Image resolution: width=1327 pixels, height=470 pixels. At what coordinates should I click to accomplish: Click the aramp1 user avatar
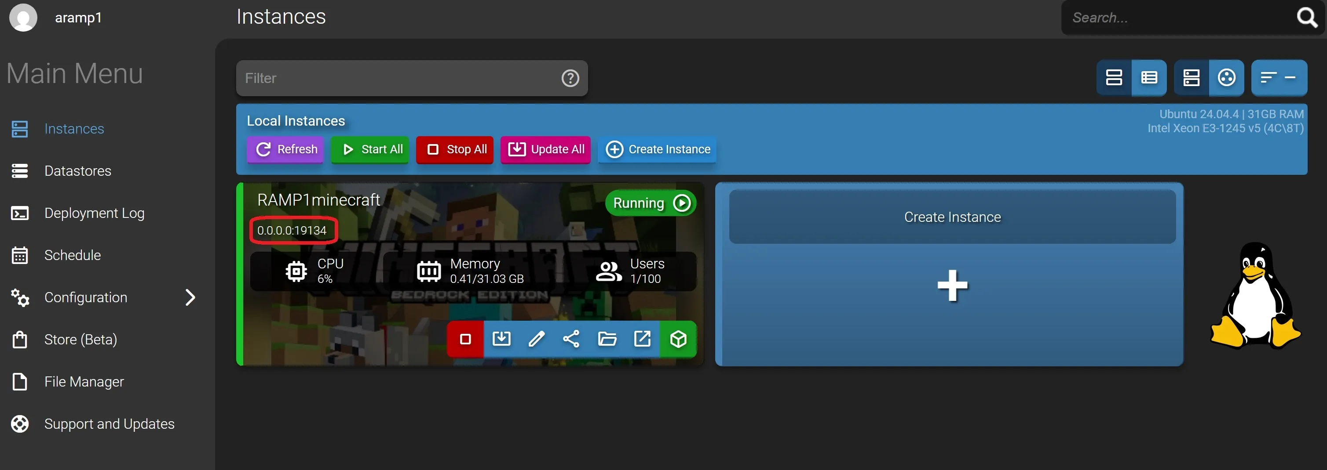23,18
